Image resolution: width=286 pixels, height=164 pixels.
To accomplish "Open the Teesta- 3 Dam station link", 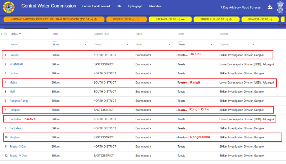I will point(18,147).
